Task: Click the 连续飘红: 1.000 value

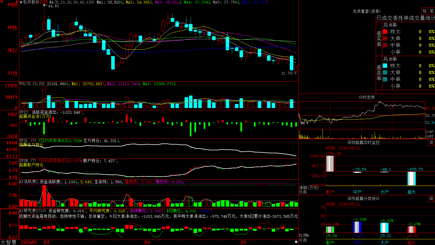Action: coord(147,211)
